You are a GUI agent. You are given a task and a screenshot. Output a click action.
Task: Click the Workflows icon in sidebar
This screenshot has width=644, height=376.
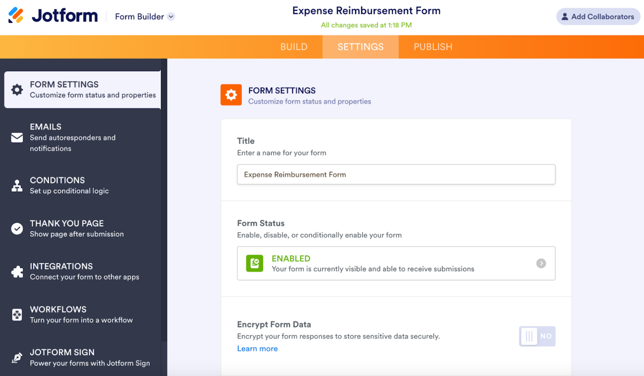coord(17,314)
